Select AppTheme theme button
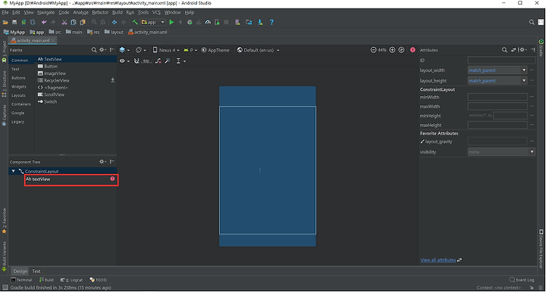The width and height of the screenshot is (546, 292). pos(215,50)
